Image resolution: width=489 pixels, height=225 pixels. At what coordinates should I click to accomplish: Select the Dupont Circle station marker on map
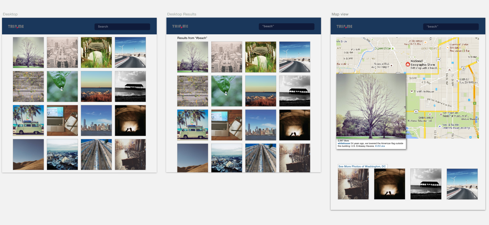pyautogui.click(x=392, y=48)
